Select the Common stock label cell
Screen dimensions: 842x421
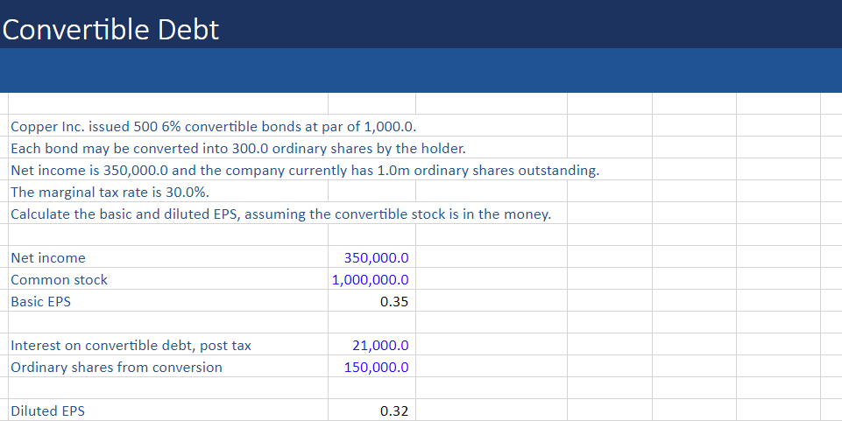pyautogui.click(x=60, y=280)
